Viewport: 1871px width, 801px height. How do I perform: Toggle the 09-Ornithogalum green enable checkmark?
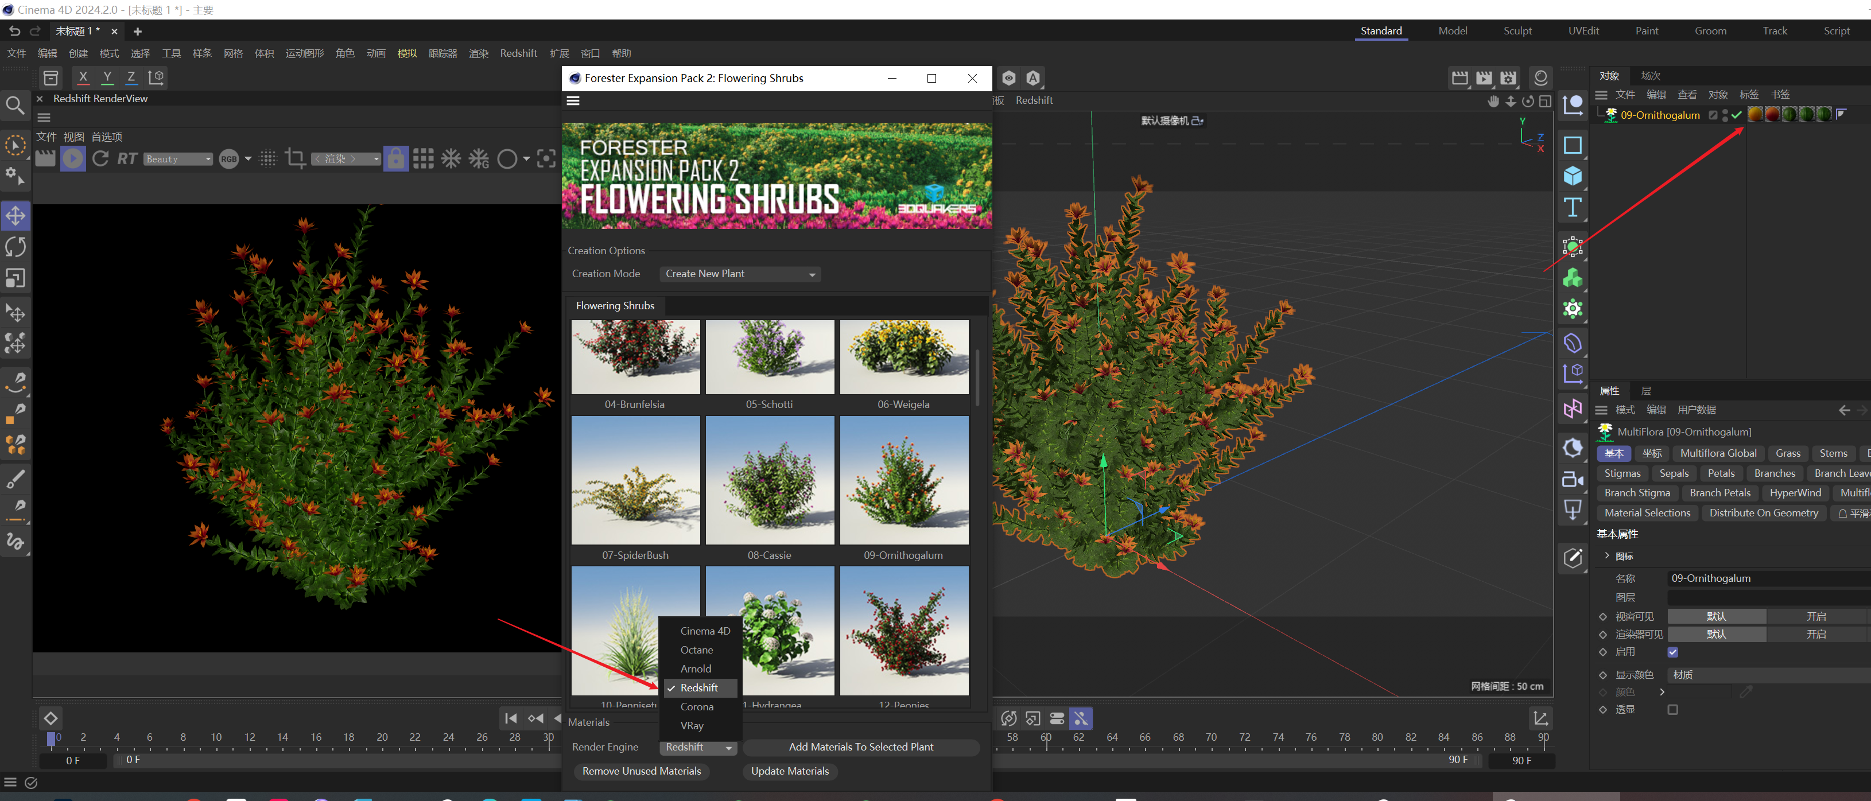(x=1736, y=115)
